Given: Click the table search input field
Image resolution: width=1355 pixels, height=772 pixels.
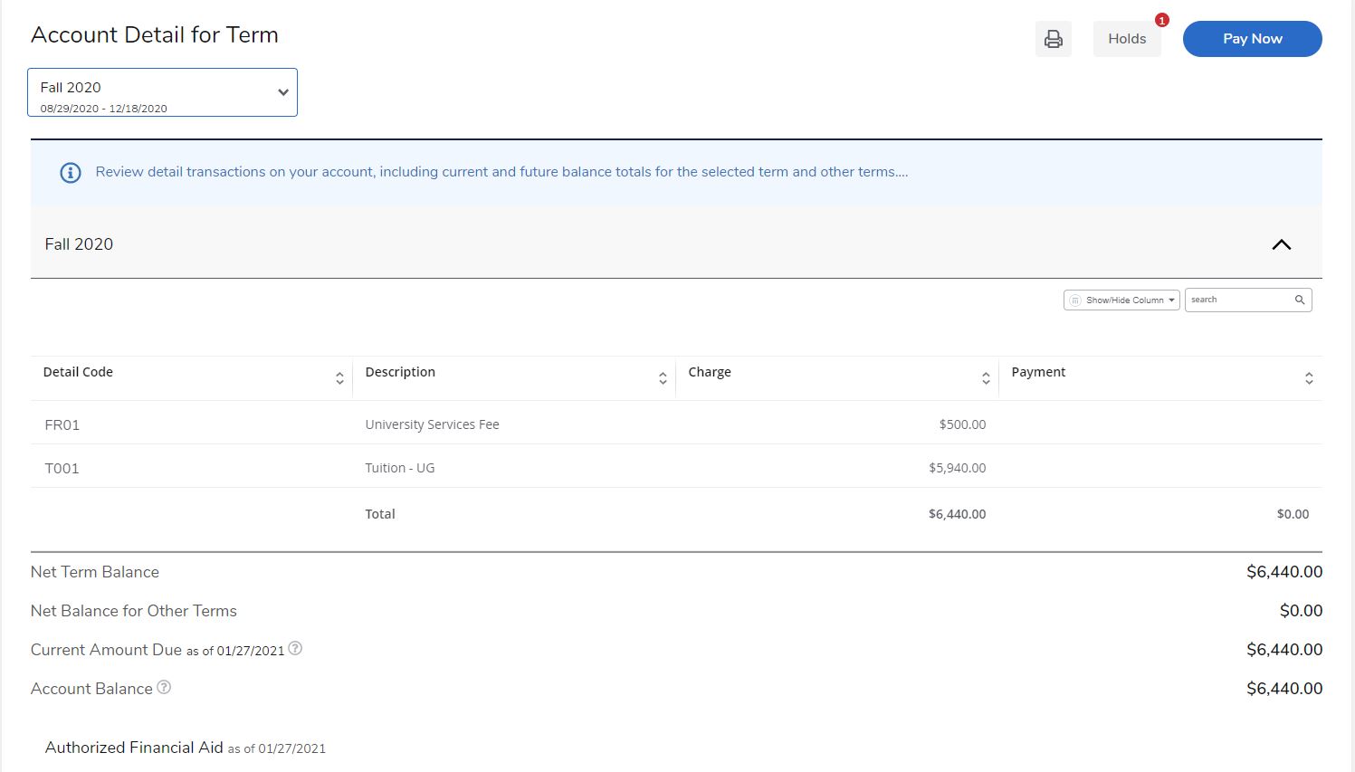Looking at the screenshot, I should [x=1238, y=300].
